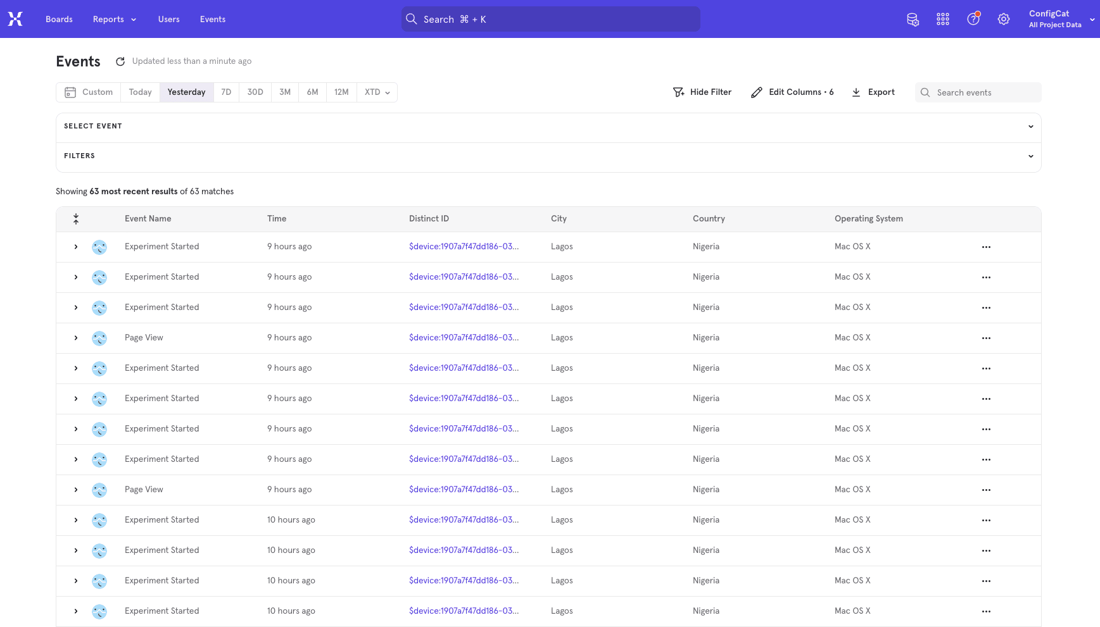Open the Data Management icon in top bar
The image size is (1100, 627).
[913, 19]
